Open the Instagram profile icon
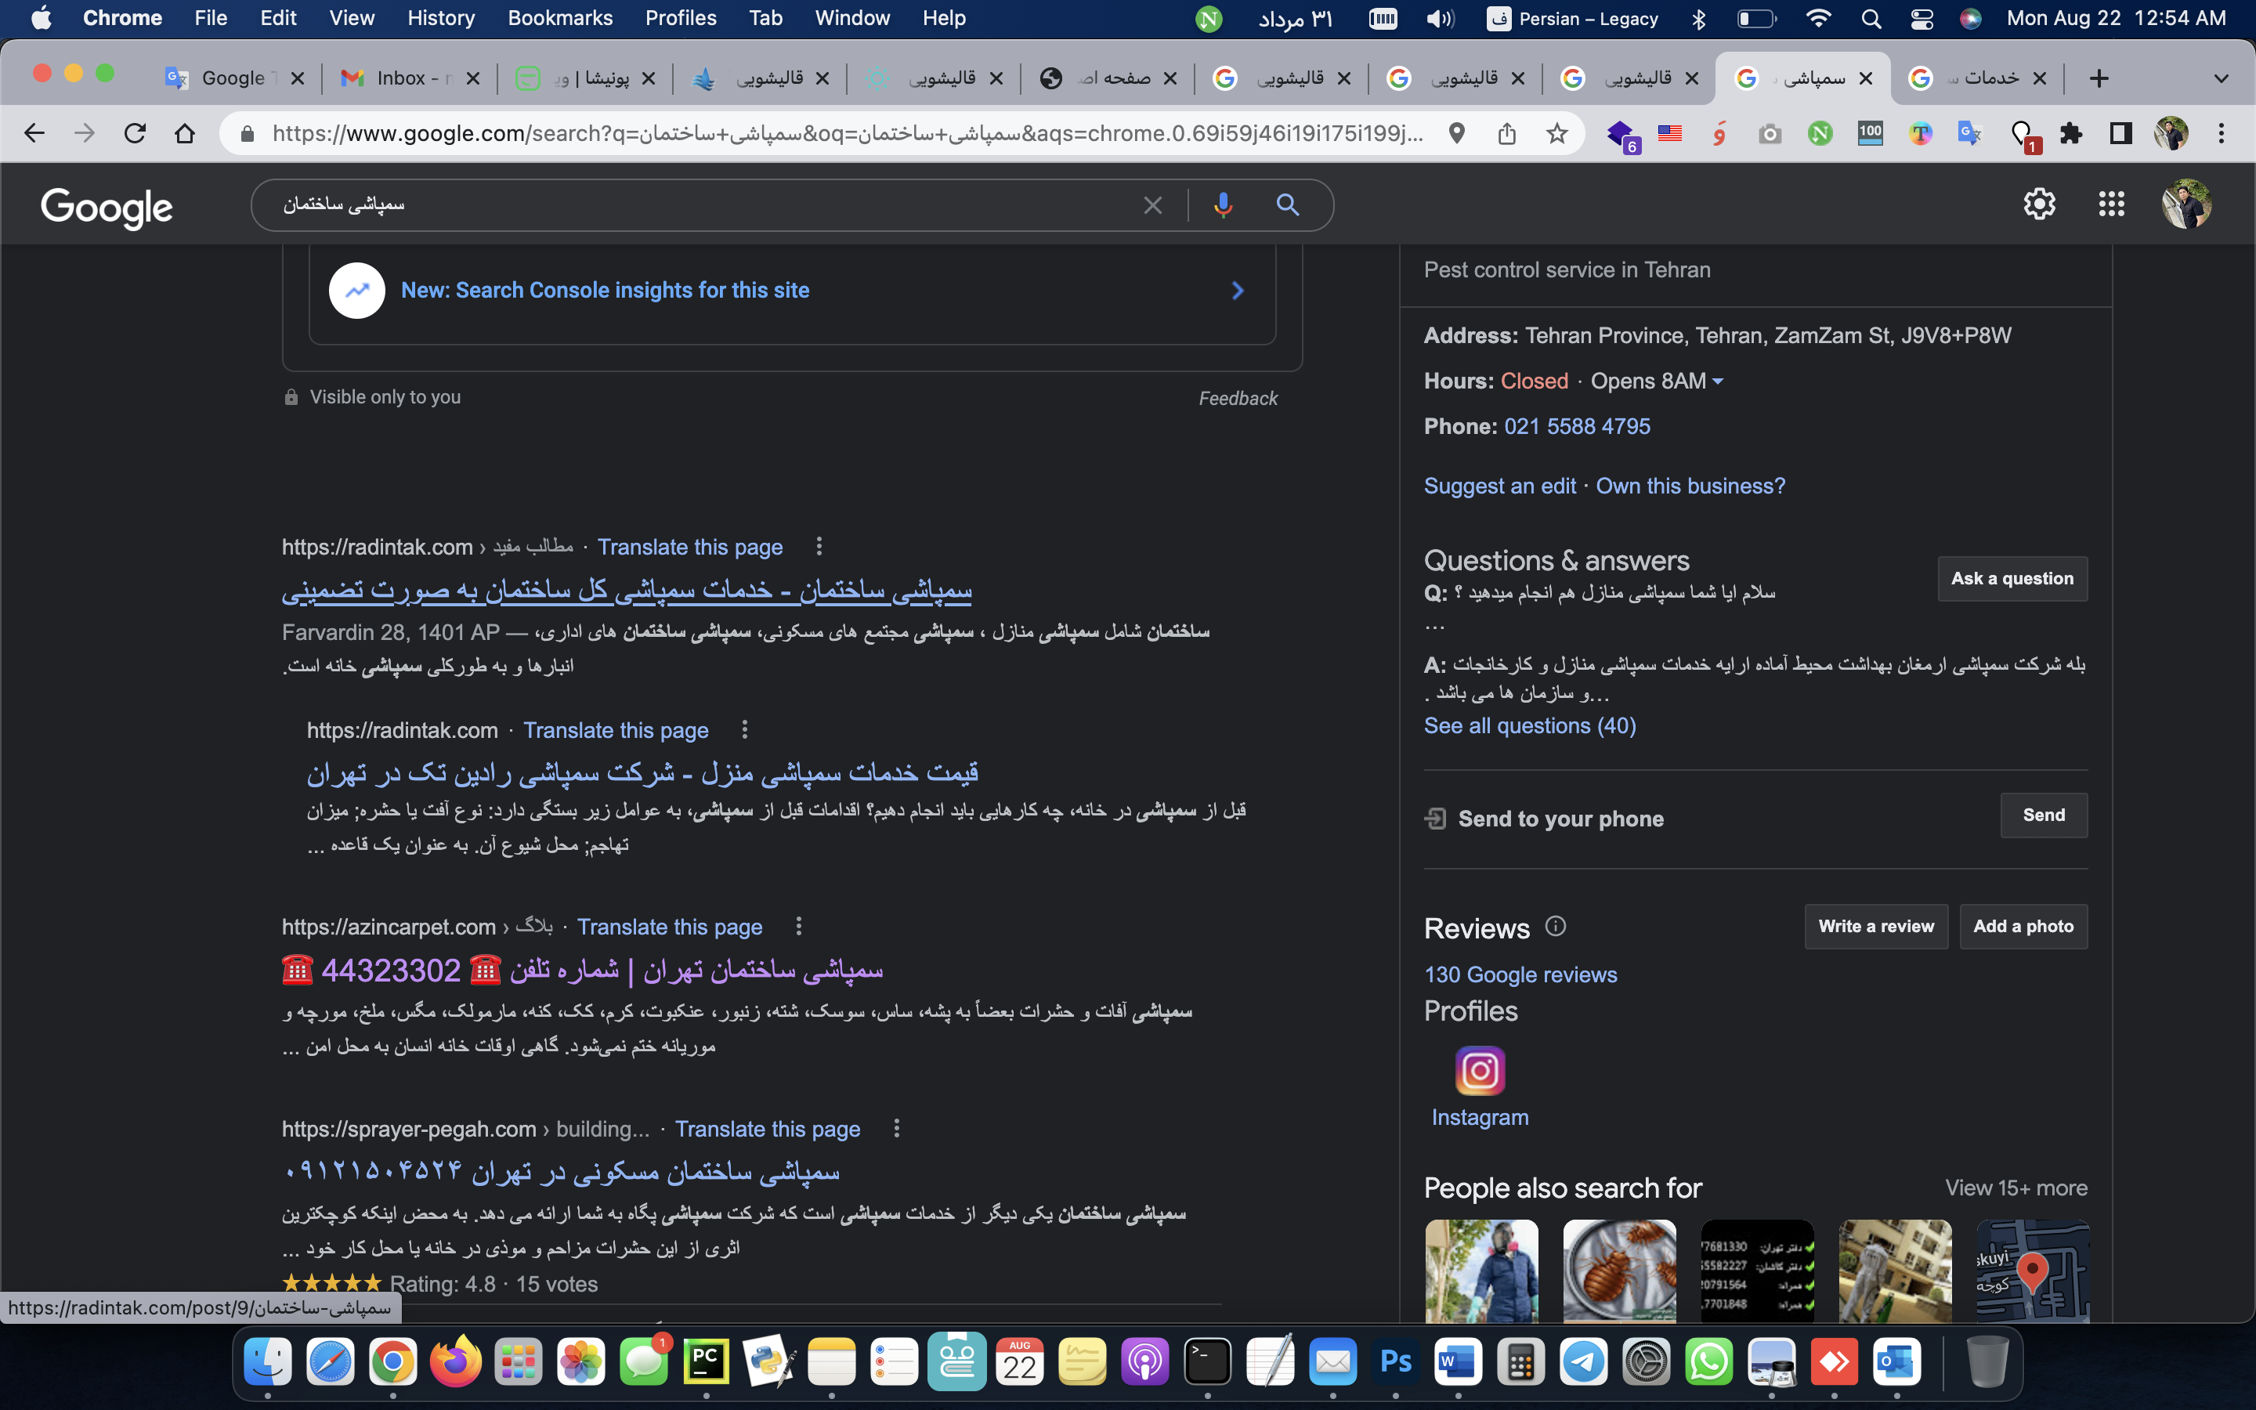 (1480, 1071)
